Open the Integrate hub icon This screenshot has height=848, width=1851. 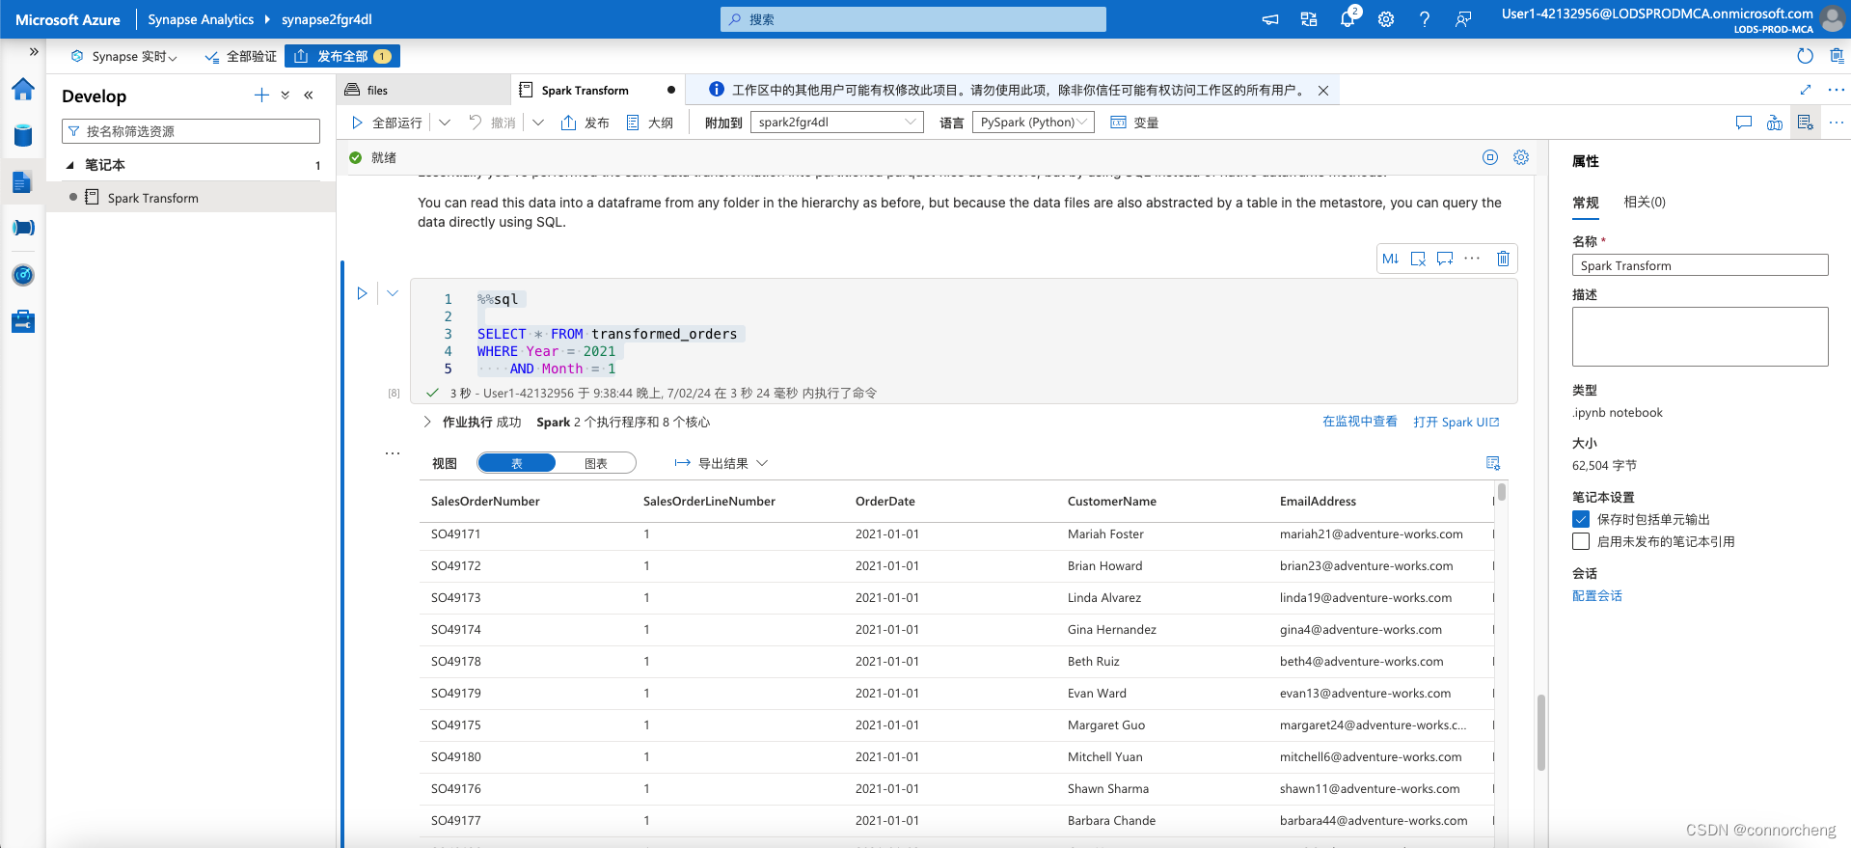point(23,228)
